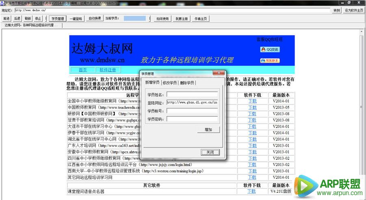Click the 旺旺 contact icon button
This screenshot has height=200, width=366.
(270, 61)
